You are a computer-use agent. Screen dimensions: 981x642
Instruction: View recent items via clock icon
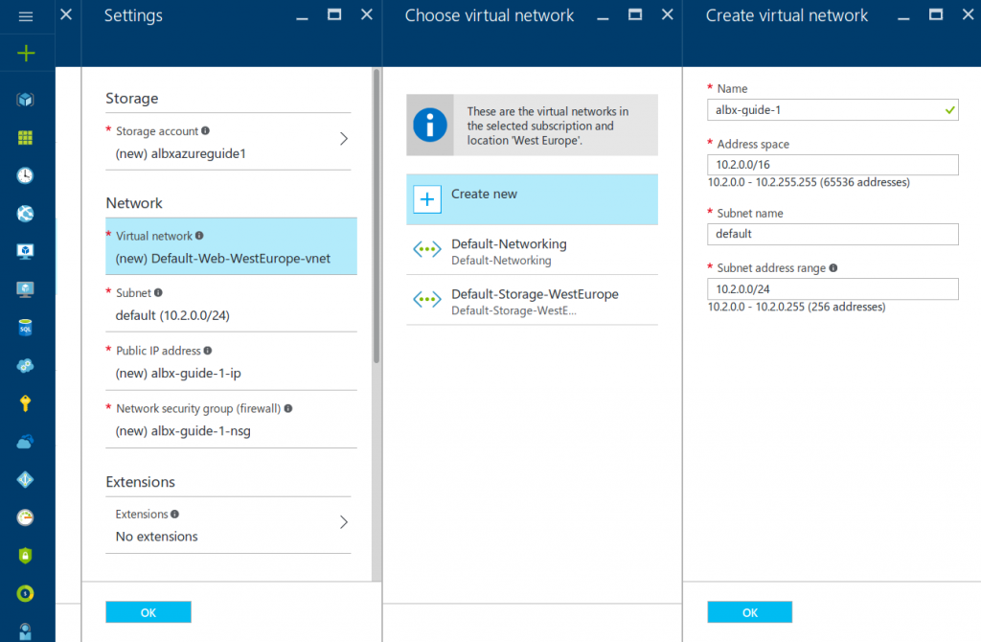pos(27,175)
